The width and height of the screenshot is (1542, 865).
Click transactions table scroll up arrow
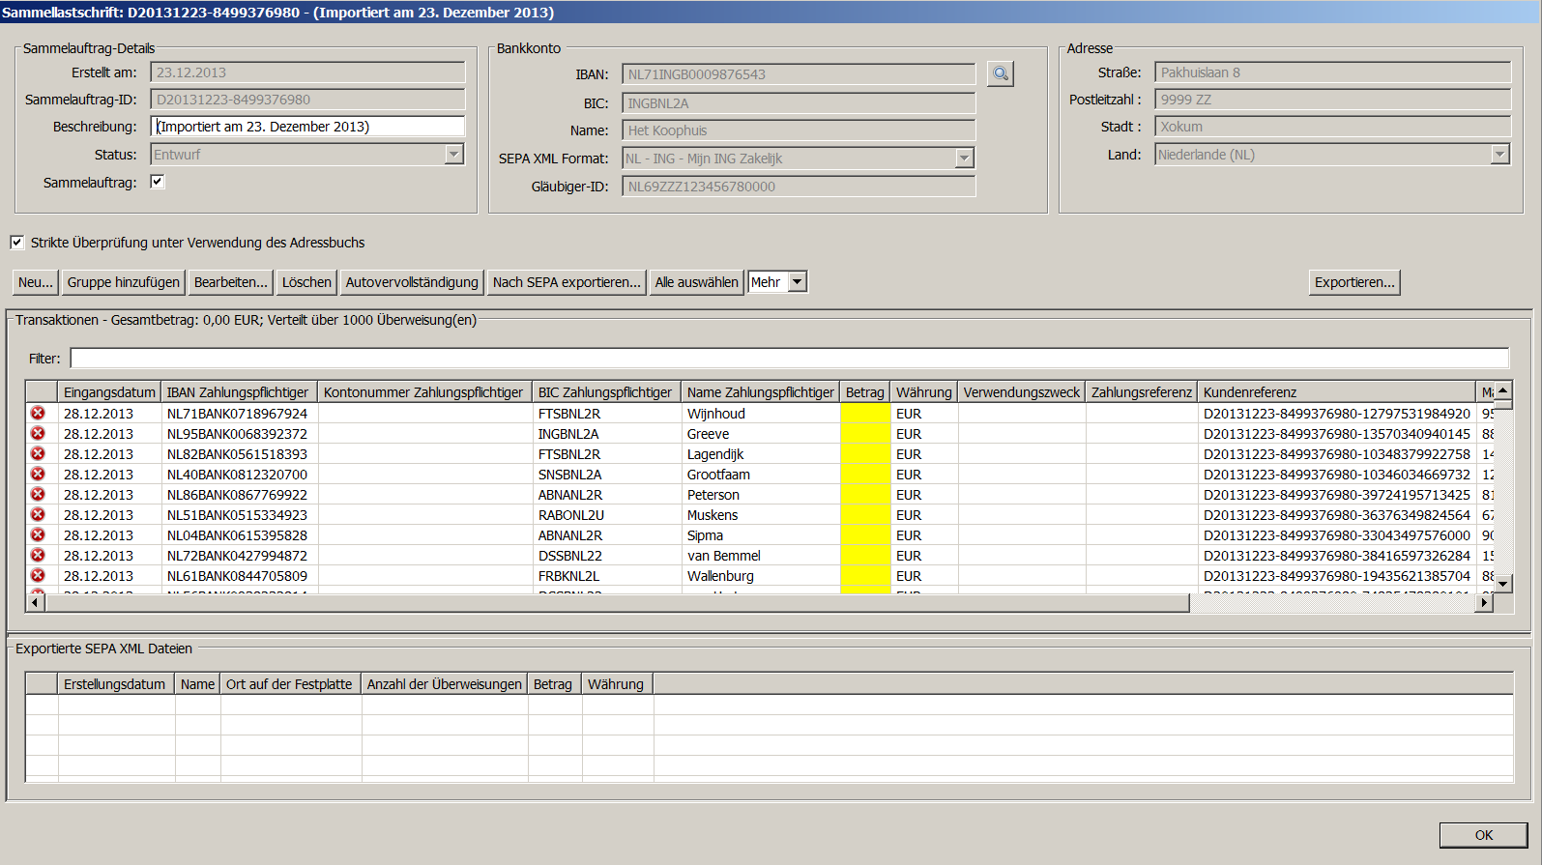(1503, 390)
